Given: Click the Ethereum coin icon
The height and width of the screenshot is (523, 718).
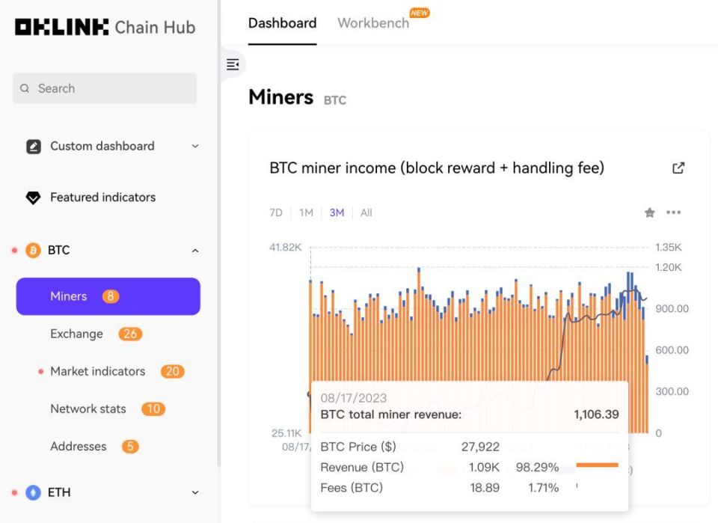Looking at the screenshot, I should pyautogui.click(x=33, y=492).
